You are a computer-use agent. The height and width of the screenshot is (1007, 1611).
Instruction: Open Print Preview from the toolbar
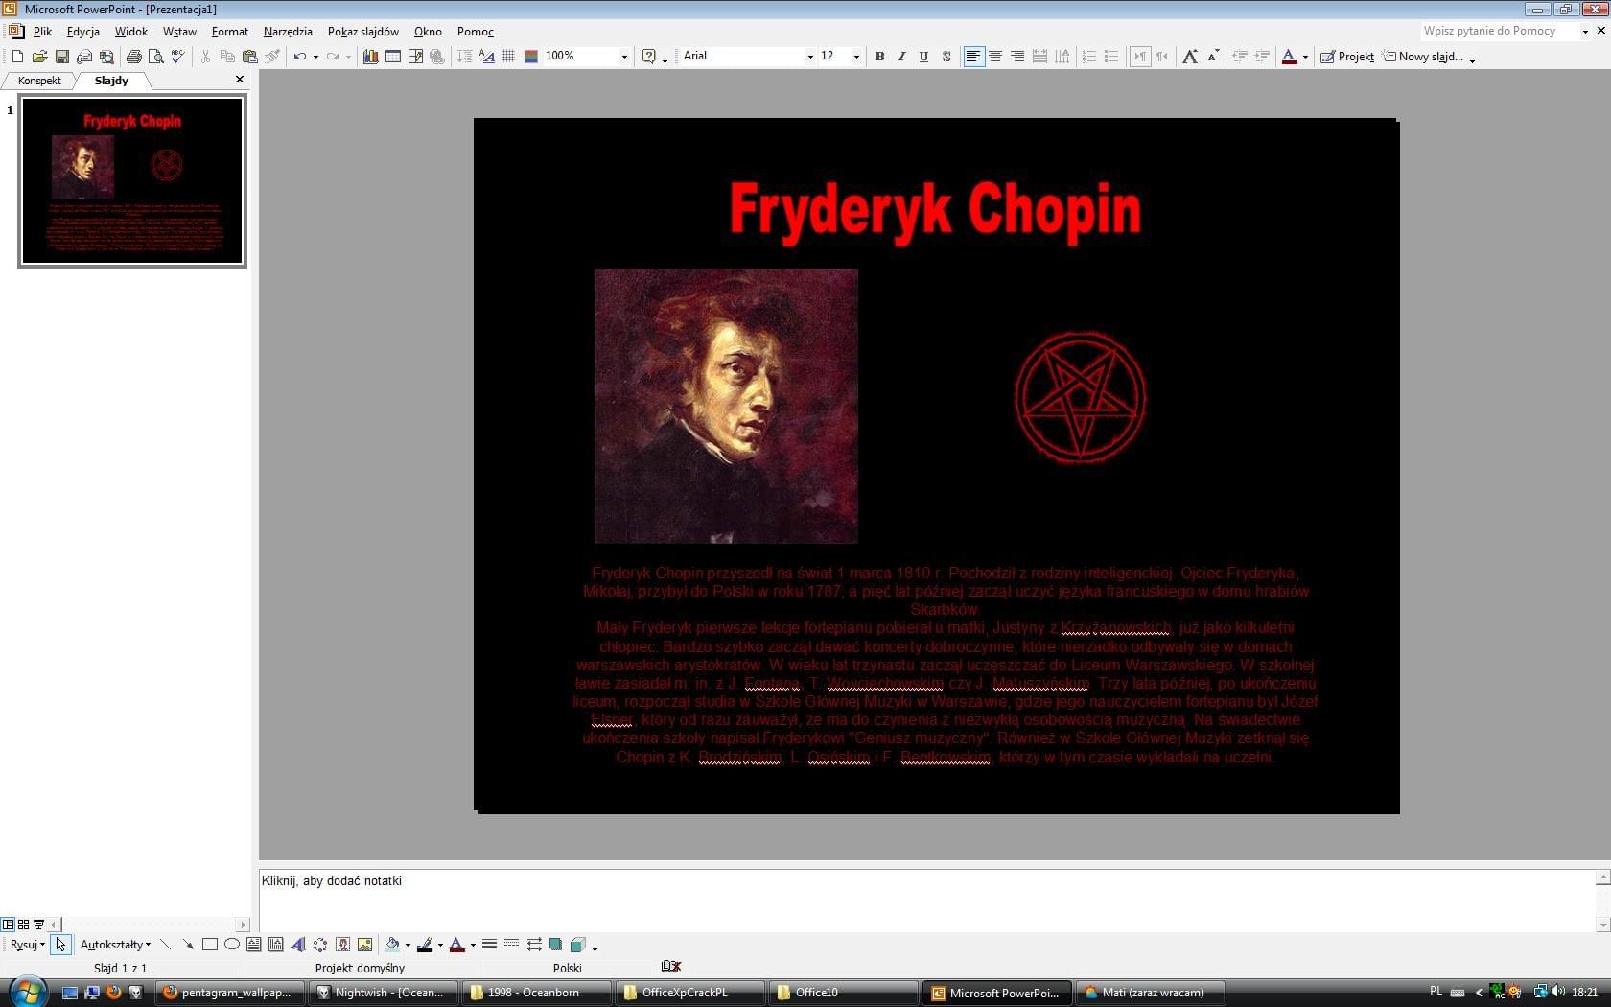point(155,57)
